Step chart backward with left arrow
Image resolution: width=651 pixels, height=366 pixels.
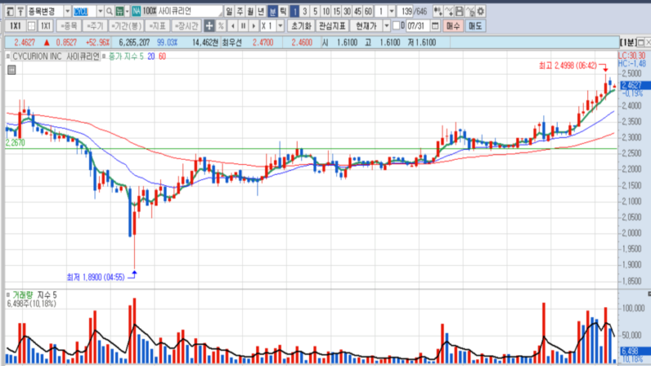point(233,26)
